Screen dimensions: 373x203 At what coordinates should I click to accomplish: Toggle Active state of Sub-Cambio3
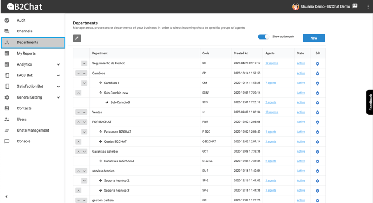tap(301, 102)
